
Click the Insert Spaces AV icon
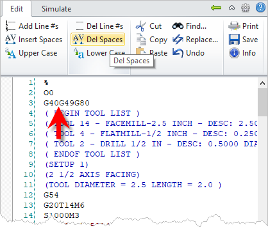(x=10, y=40)
